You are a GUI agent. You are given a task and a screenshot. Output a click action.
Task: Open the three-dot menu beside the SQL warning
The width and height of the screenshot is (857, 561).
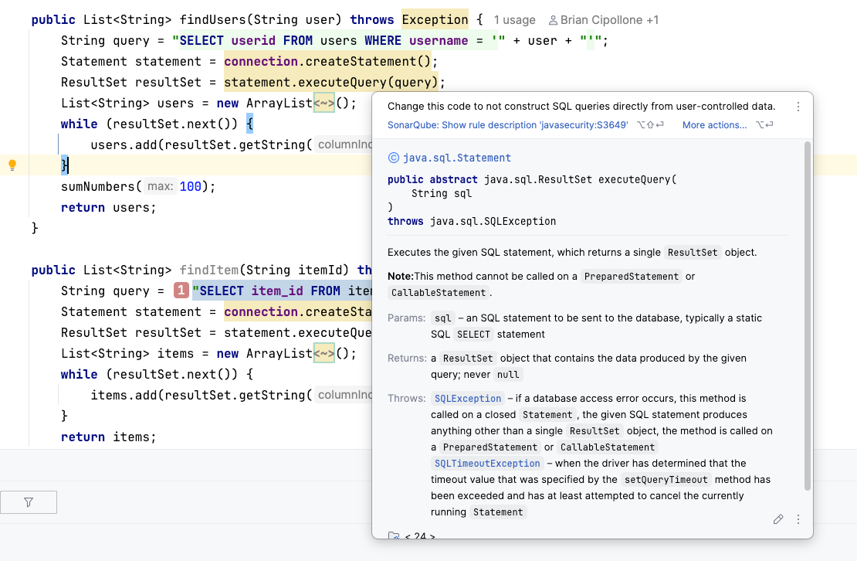tap(798, 107)
